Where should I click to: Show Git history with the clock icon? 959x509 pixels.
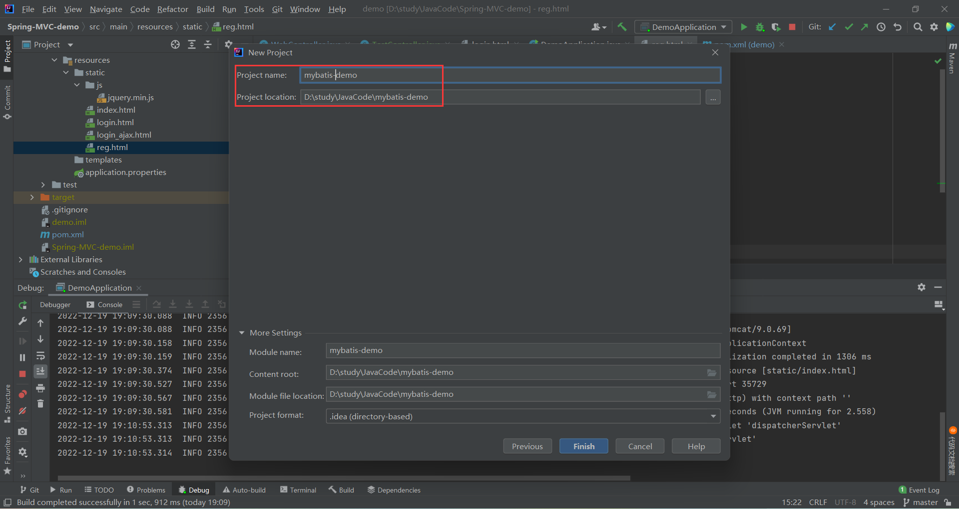(881, 27)
